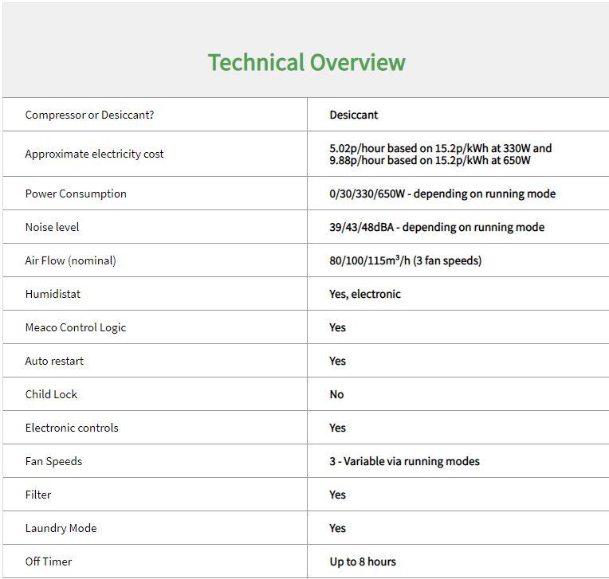Click the 'Approximate electricity cost' label
The width and height of the screenshot is (609, 579).
pos(94,154)
